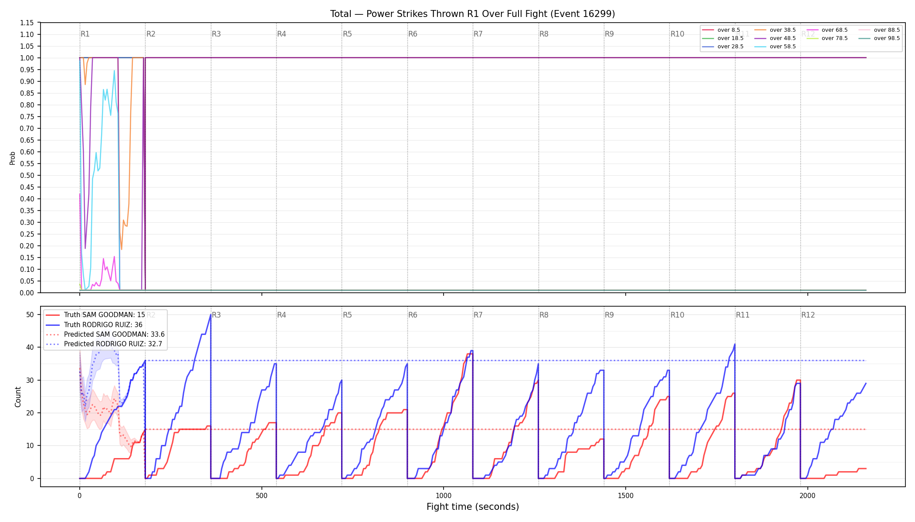The image size is (915, 522).
Task: Click the R2 round label in the probability chart
Action: [151, 34]
